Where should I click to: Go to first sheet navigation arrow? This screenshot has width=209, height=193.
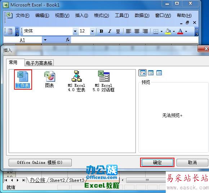click(6, 180)
